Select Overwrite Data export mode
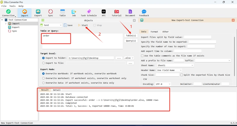Viewport: 237px width, 126px height. [43, 83]
